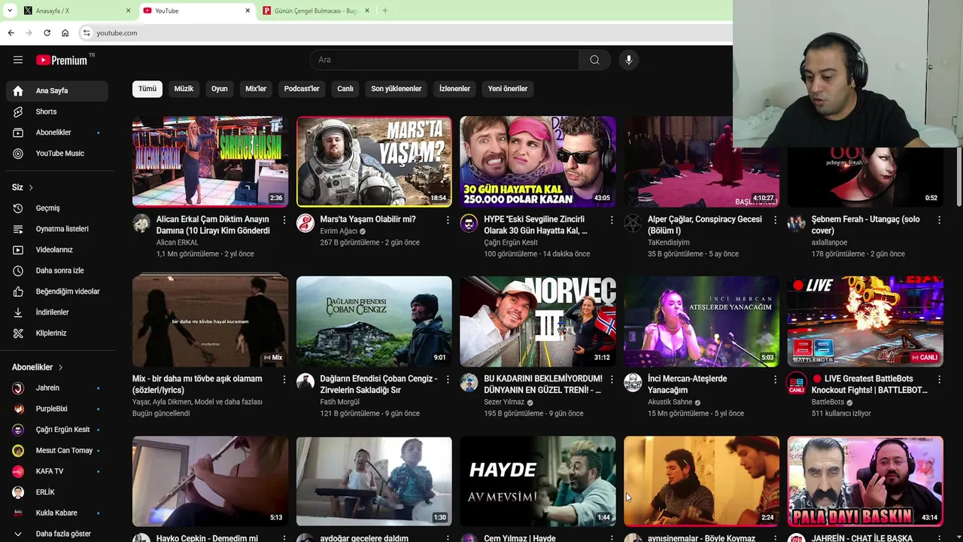Open Jahrein subscription channel
Image resolution: width=963 pixels, height=542 pixels.
57,388
